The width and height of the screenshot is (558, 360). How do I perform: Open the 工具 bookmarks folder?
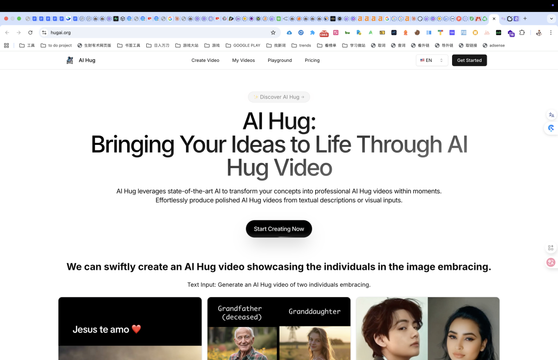[27, 45]
